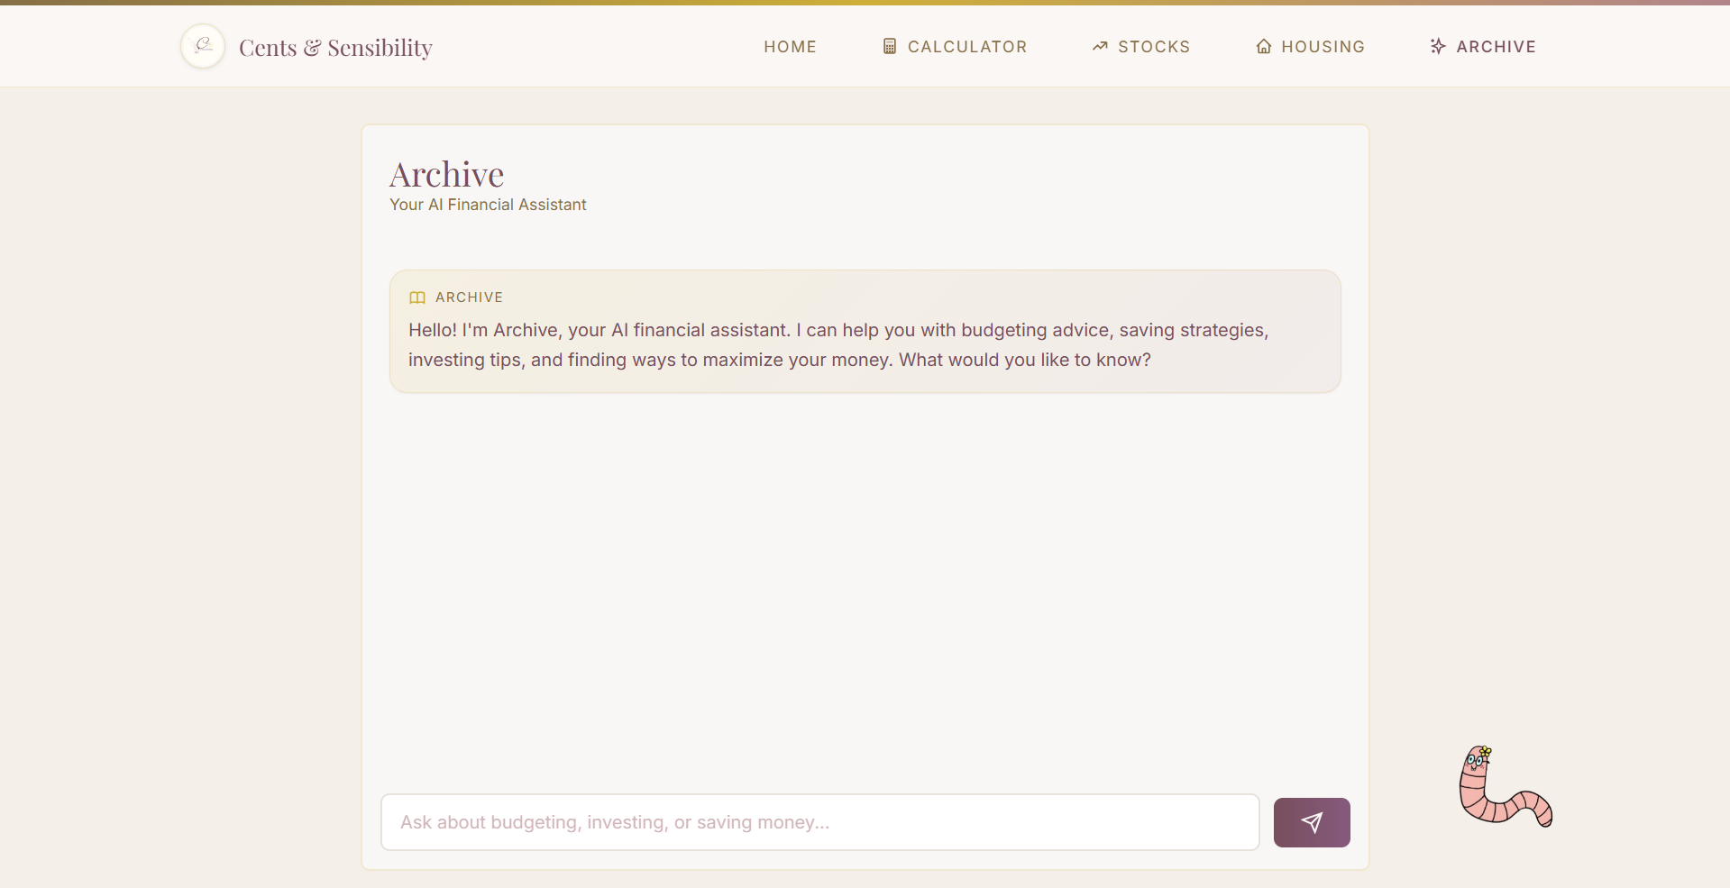Click the book icon in the Archive message
Screen dimensions: 1730x888
tap(417, 298)
